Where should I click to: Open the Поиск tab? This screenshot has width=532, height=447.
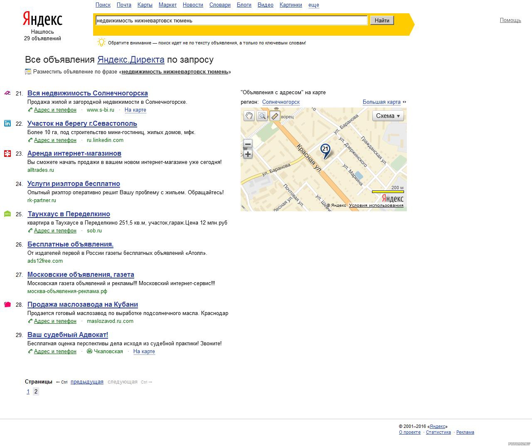103,5
